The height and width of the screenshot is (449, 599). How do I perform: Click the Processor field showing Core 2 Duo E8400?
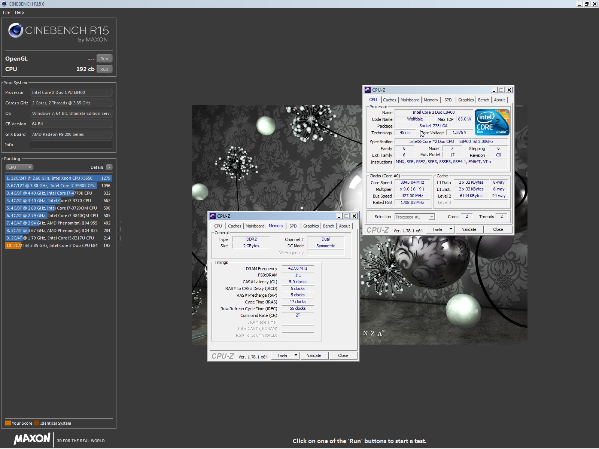pos(71,92)
